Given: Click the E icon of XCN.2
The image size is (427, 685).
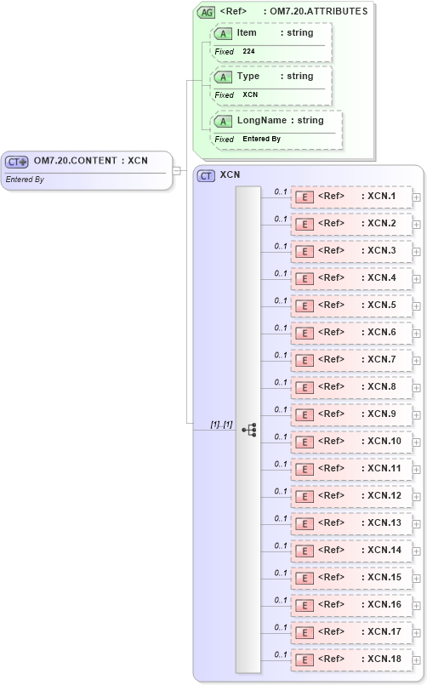Looking at the screenshot, I should point(305,224).
